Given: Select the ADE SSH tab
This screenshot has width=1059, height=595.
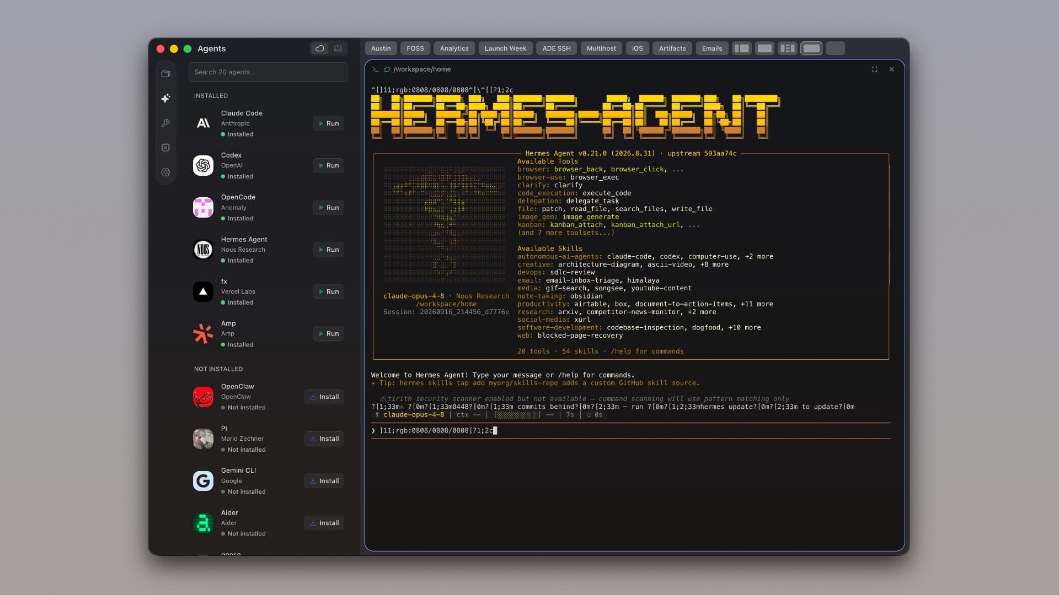Looking at the screenshot, I should coord(557,48).
